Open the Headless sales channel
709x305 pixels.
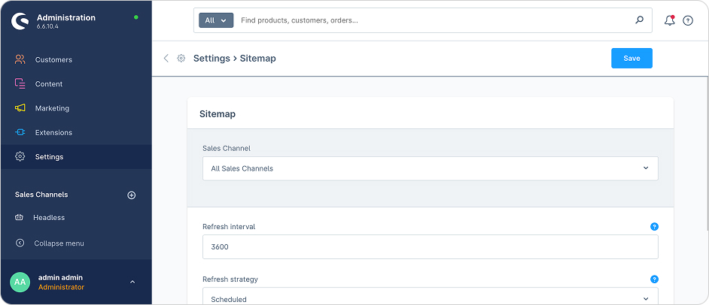click(x=49, y=218)
